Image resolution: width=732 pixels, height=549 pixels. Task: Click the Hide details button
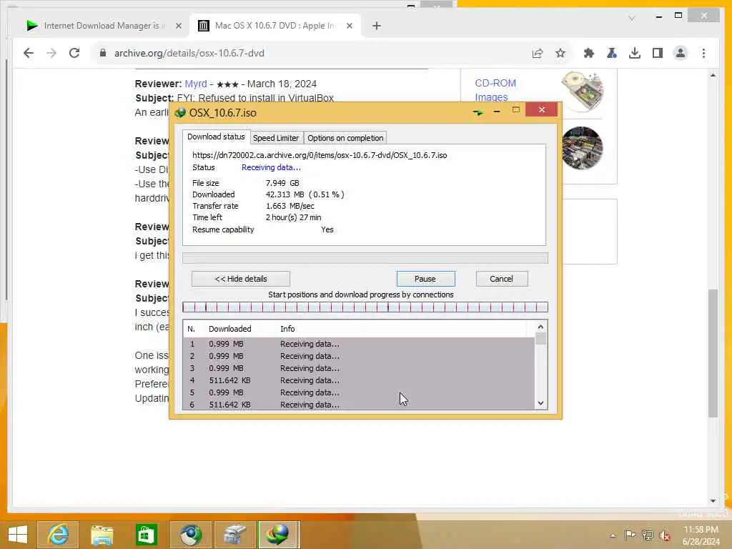coord(241,279)
